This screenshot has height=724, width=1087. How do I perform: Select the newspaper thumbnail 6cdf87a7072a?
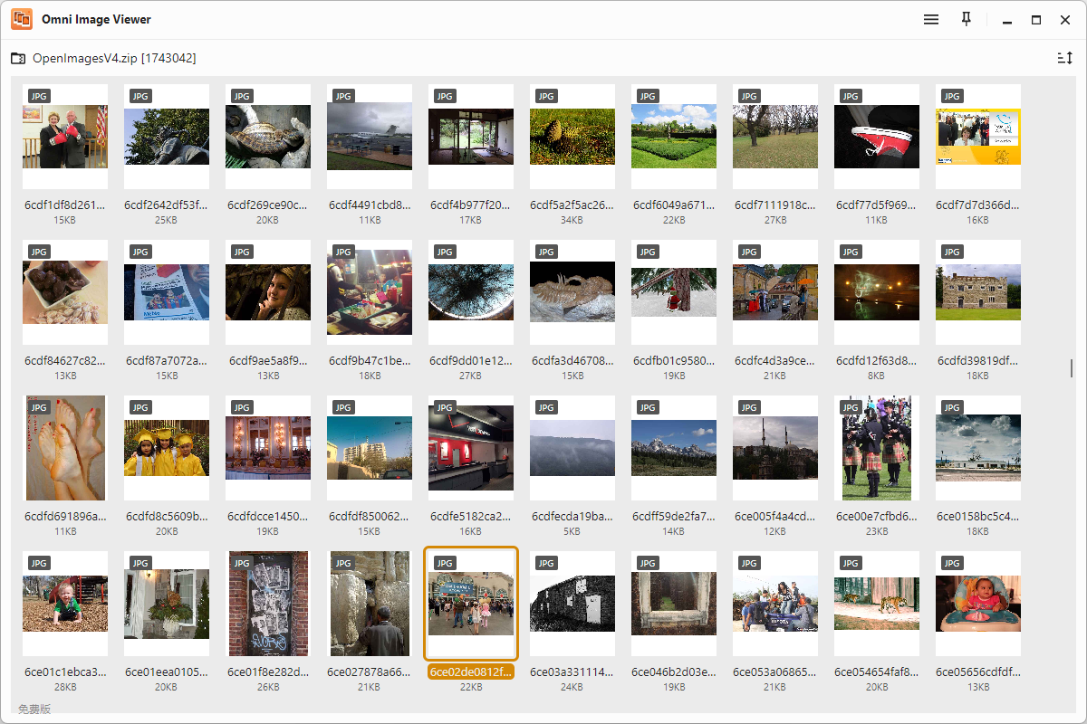click(x=167, y=291)
